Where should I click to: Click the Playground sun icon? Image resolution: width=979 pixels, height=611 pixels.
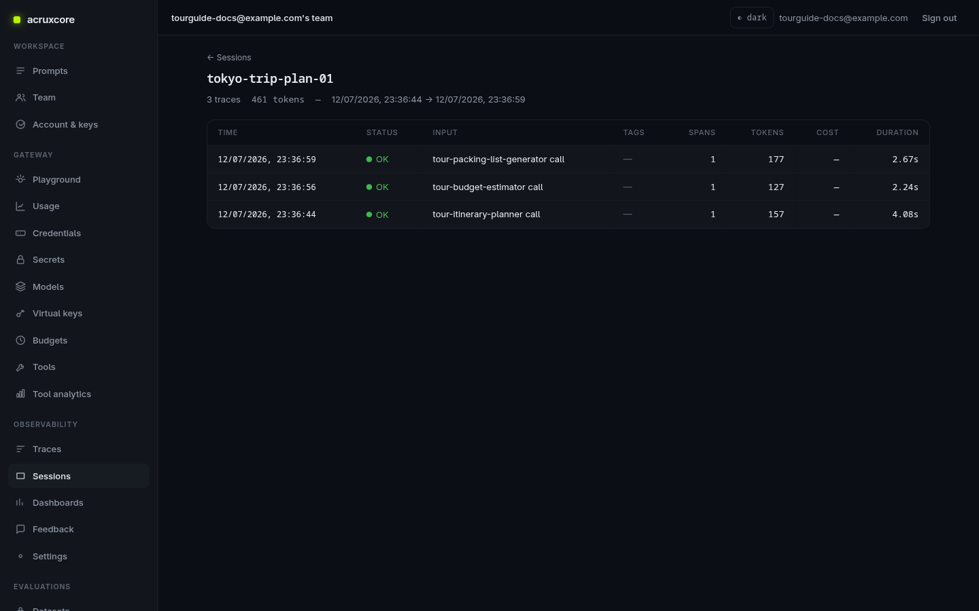tap(20, 180)
